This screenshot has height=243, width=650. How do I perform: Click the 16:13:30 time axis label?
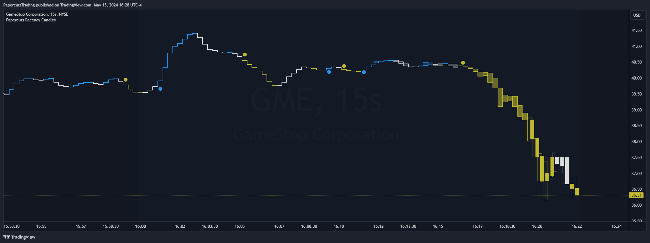point(408,226)
